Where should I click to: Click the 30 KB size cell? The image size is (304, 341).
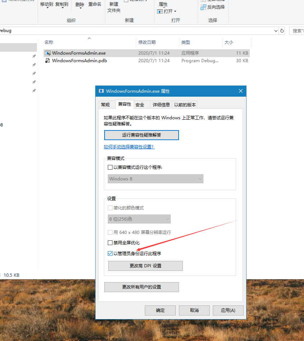coord(242,61)
